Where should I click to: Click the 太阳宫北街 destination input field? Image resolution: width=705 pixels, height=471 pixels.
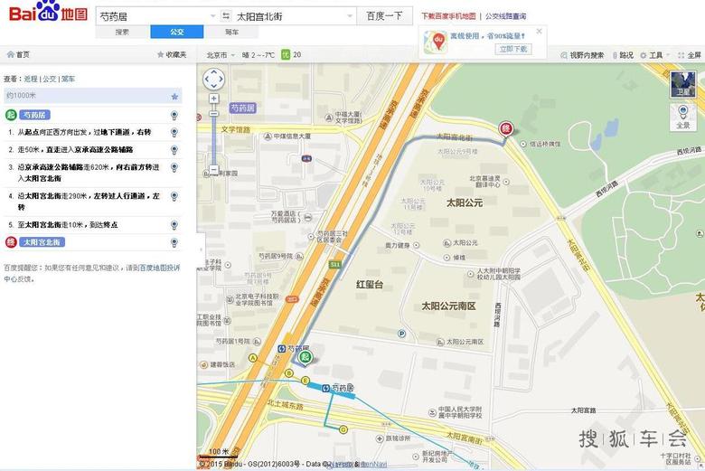pos(289,16)
